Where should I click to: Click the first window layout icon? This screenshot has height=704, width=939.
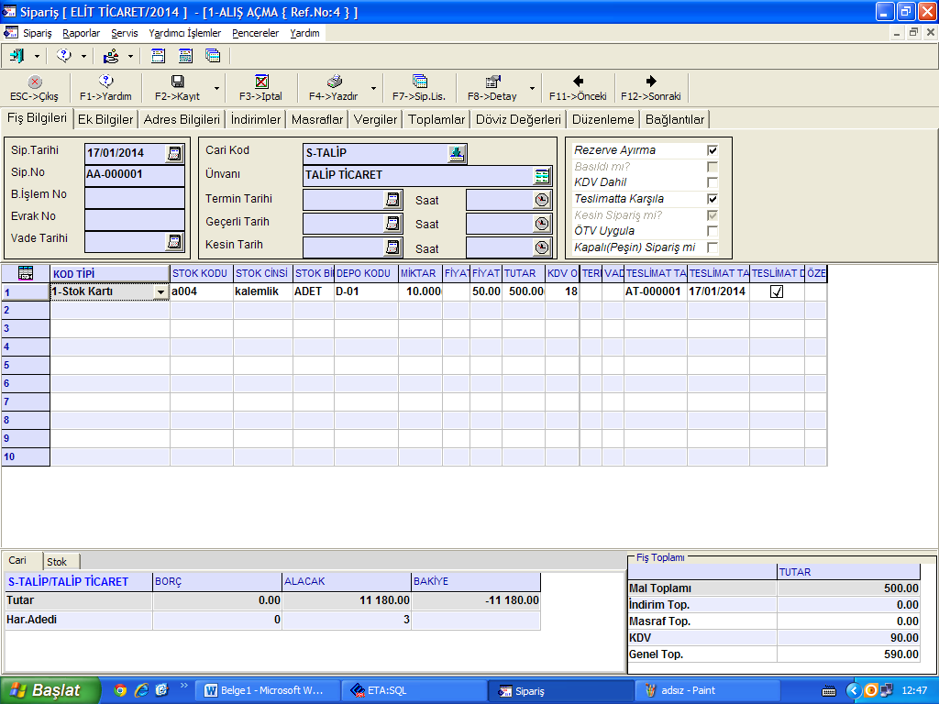click(158, 56)
